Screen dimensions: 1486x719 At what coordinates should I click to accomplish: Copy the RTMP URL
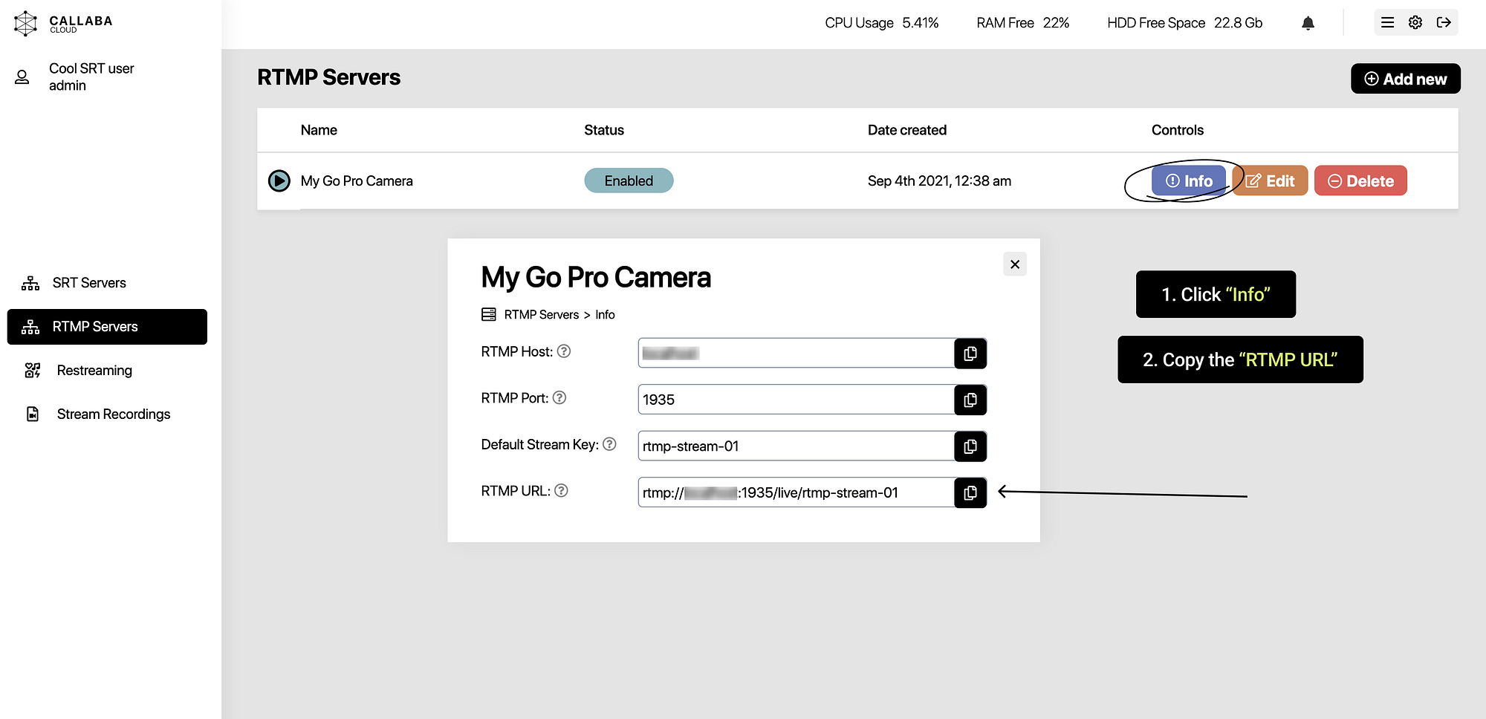970,492
